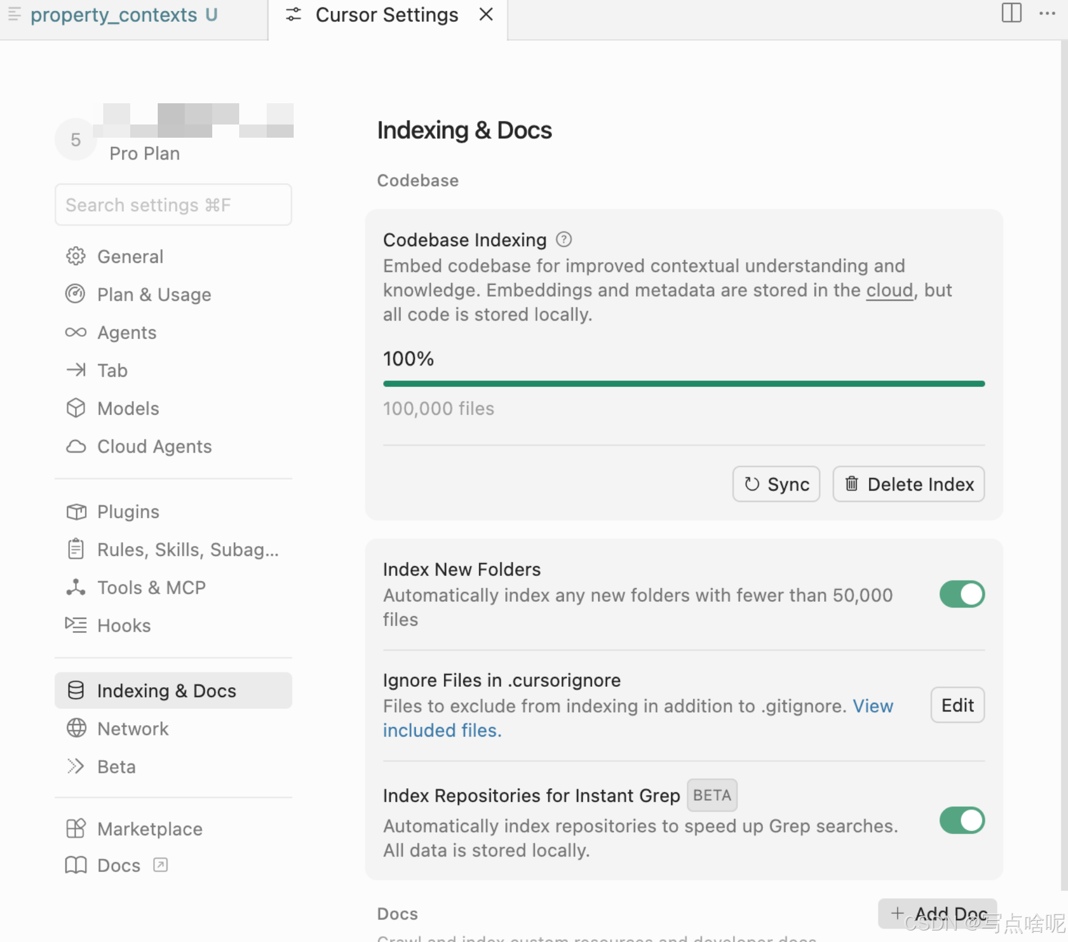Open the Hooks settings page
Image resolution: width=1068 pixels, height=942 pixels.
pyautogui.click(x=124, y=625)
